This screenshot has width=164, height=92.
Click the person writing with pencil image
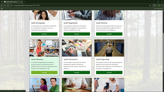tap(77, 85)
